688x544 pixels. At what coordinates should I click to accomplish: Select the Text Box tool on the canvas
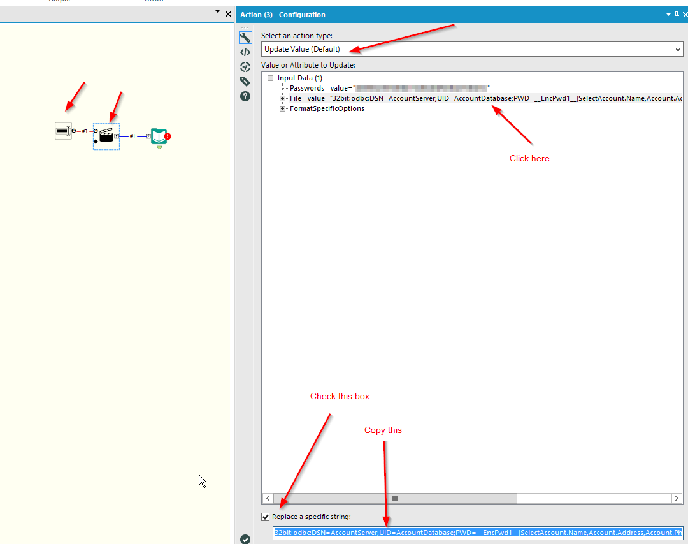pos(63,131)
